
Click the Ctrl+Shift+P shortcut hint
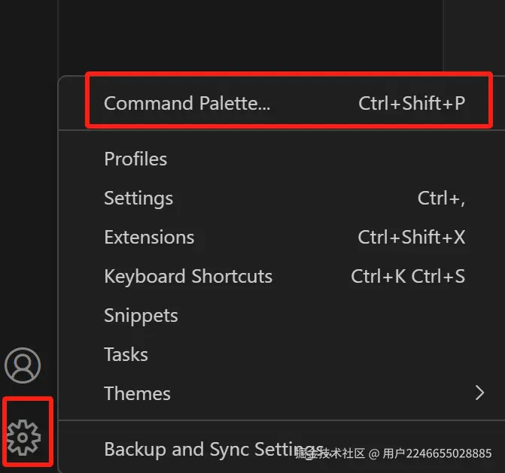[412, 104]
